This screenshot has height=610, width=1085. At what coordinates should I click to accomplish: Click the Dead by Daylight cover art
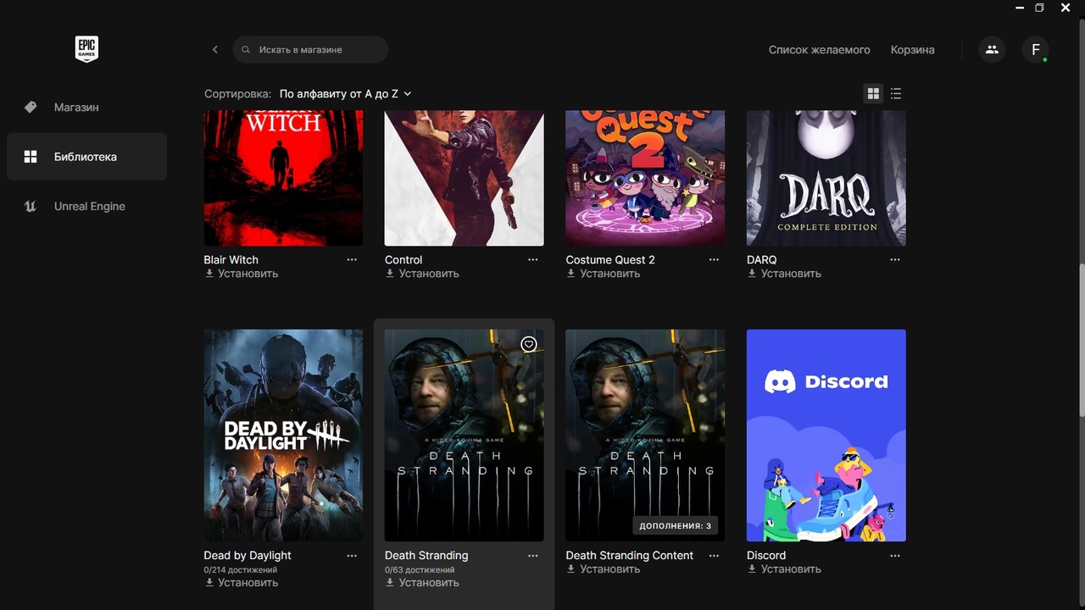283,435
